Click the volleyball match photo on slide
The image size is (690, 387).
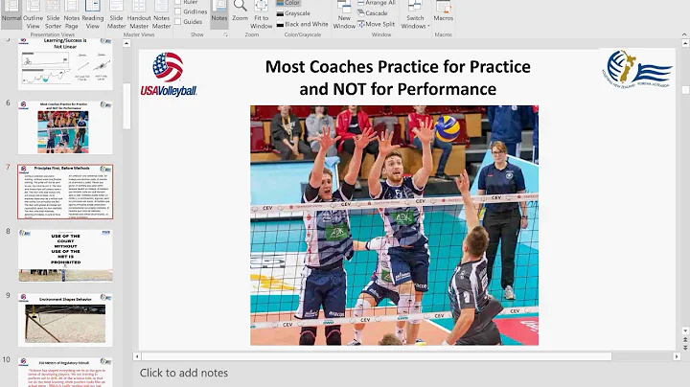(394, 225)
